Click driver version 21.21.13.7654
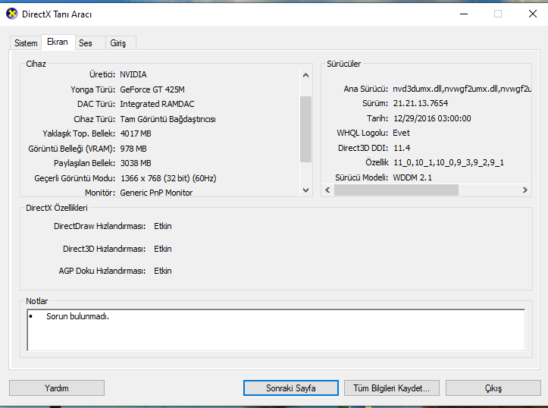 (421, 103)
